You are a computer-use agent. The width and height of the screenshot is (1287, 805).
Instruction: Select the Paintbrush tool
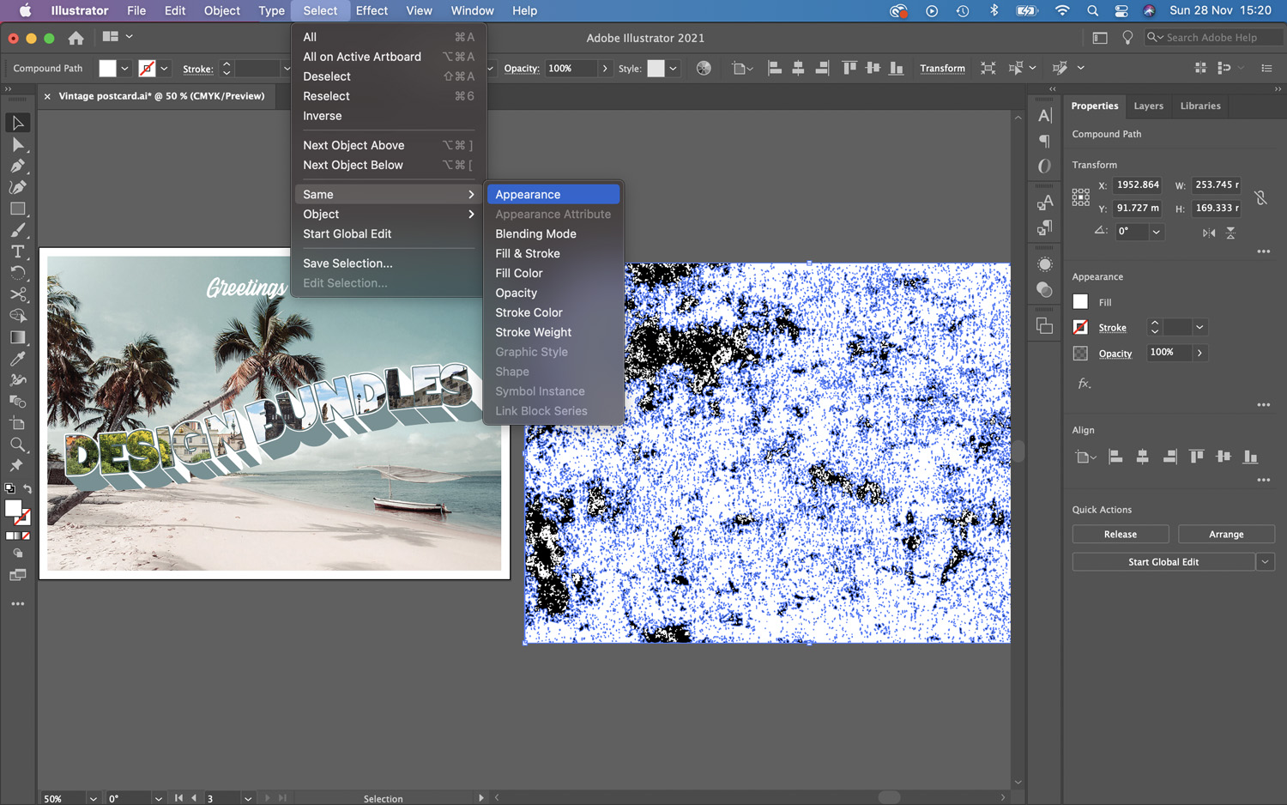click(x=17, y=230)
